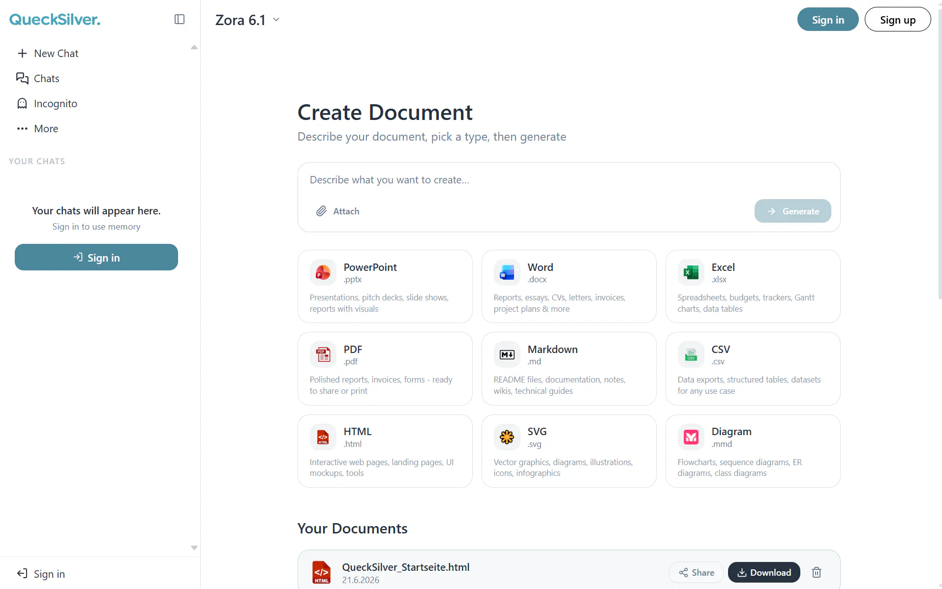
Task: Download QueckSilver_Startseite.html
Action: (x=764, y=572)
